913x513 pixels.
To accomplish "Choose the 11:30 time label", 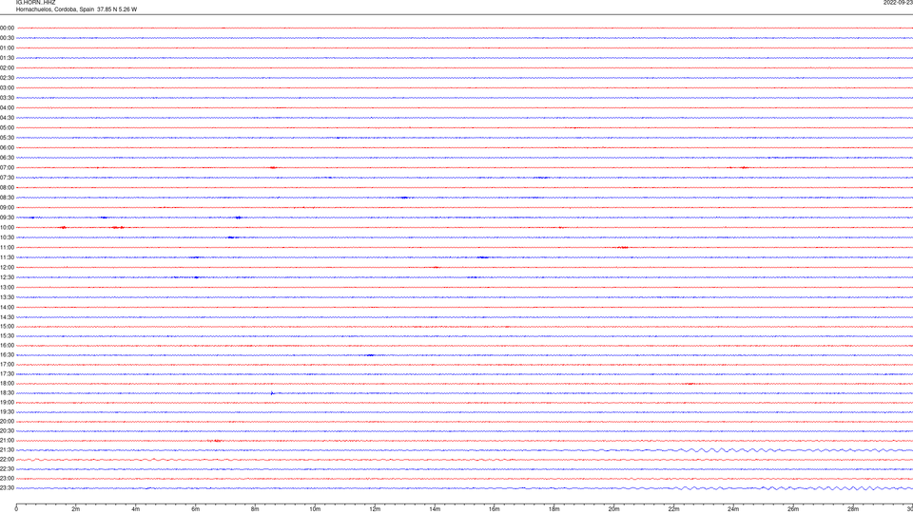I will click(7, 257).
